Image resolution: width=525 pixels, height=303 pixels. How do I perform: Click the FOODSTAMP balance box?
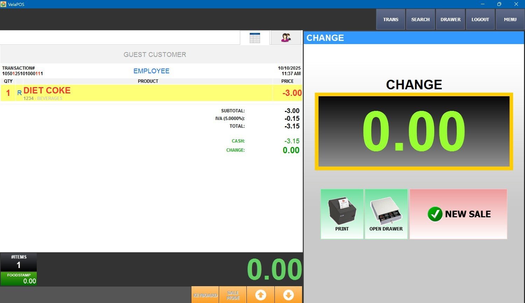coord(19,279)
